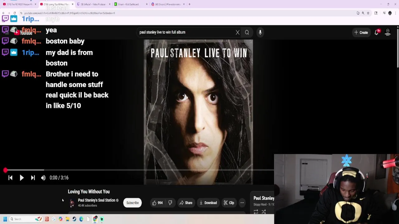Open the YouTube account avatar menu
Screen dimensions: 399x224
(388, 32)
